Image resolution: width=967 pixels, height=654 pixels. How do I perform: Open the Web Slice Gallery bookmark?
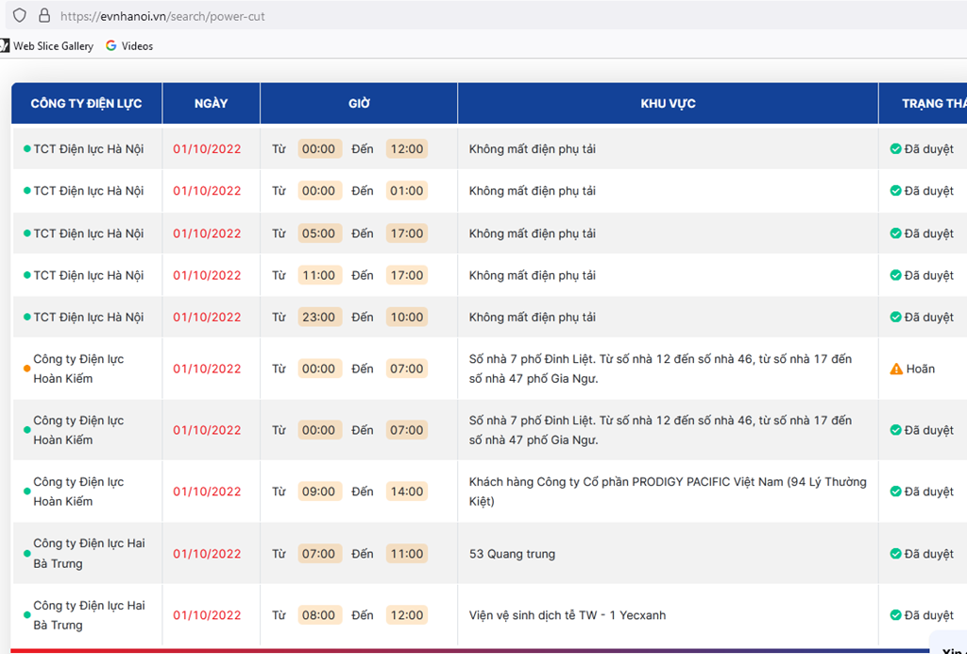tap(48, 45)
